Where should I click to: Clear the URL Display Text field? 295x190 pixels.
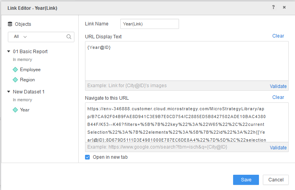pyautogui.click(x=278, y=36)
